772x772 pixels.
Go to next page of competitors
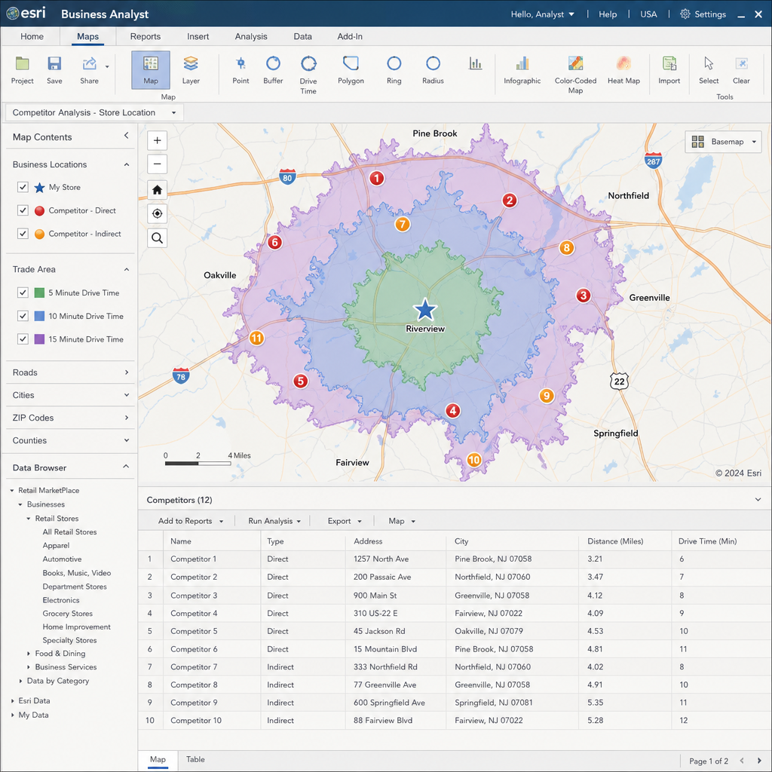point(758,761)
